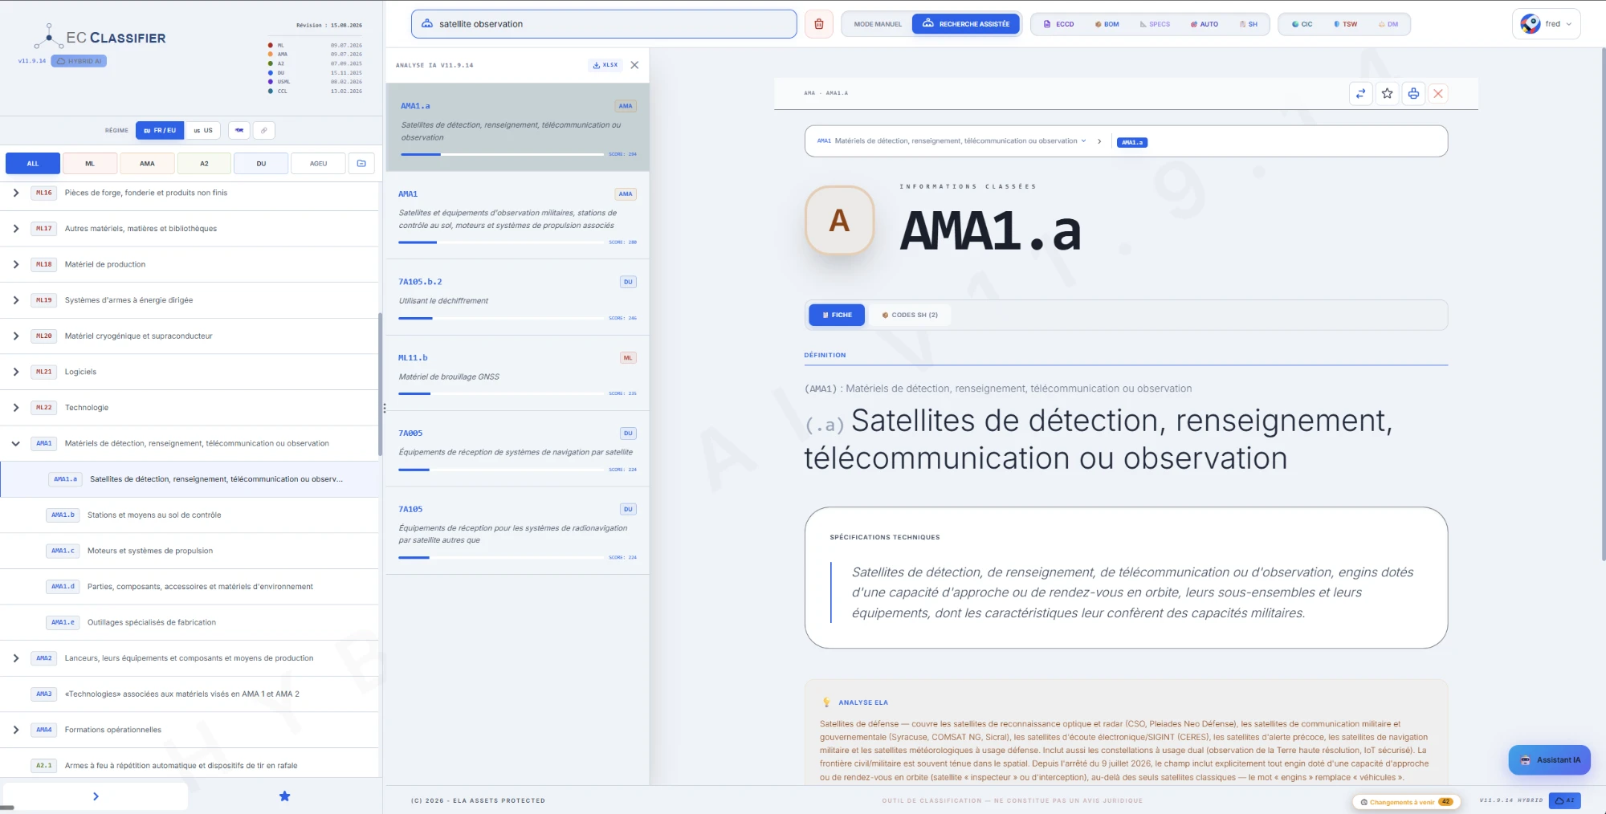
Task: Open the AUTO tool
Action: click(x=1204, y=24)
